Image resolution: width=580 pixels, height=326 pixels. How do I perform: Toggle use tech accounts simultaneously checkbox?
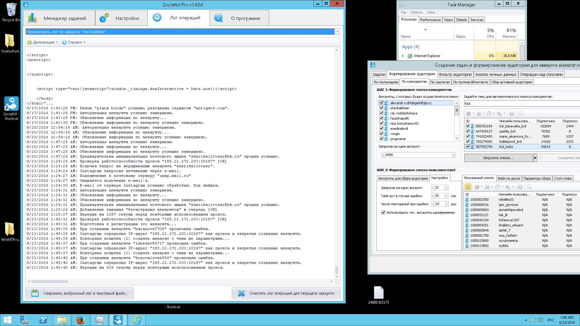[383, 213]
